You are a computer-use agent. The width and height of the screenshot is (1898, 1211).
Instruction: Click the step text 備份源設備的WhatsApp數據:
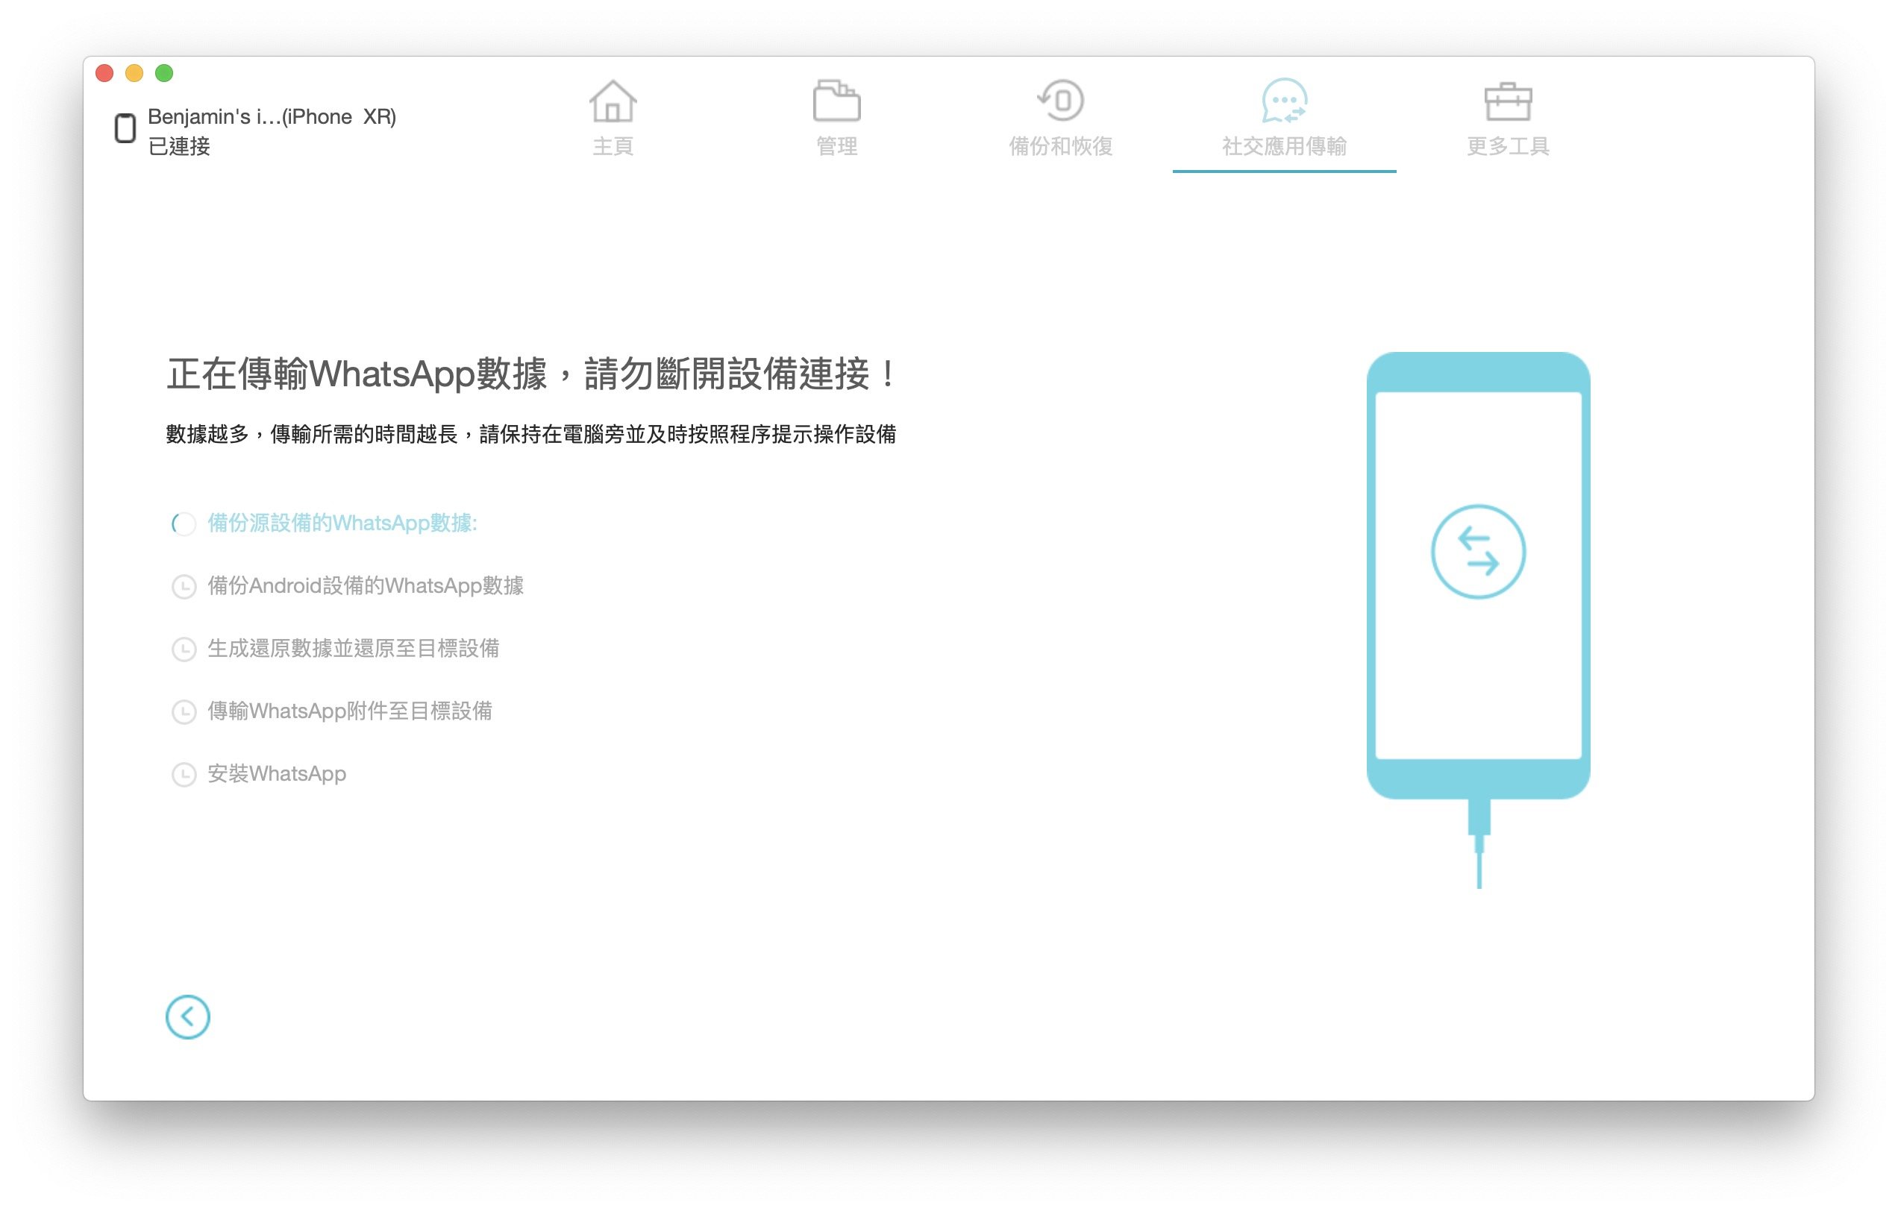(x=342, y=523)
